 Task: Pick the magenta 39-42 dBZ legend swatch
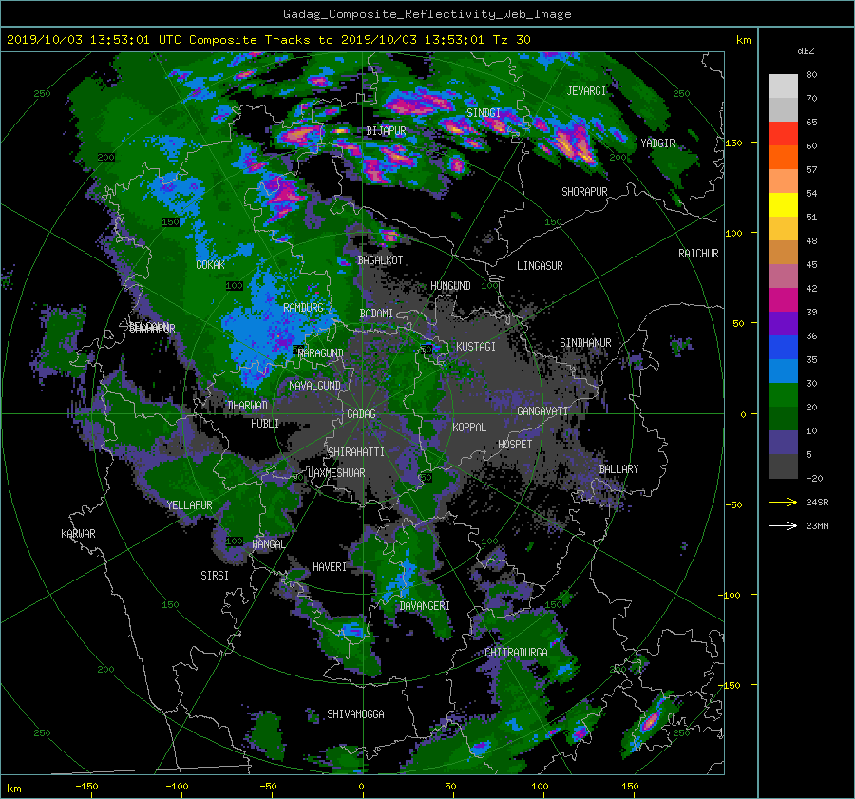783,300
